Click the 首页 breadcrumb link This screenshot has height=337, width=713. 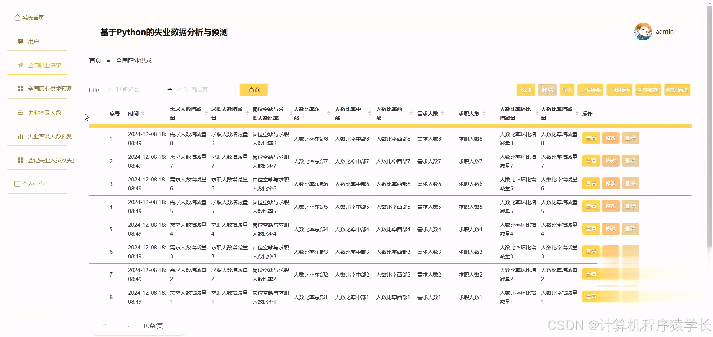click(x=95, y=60)
